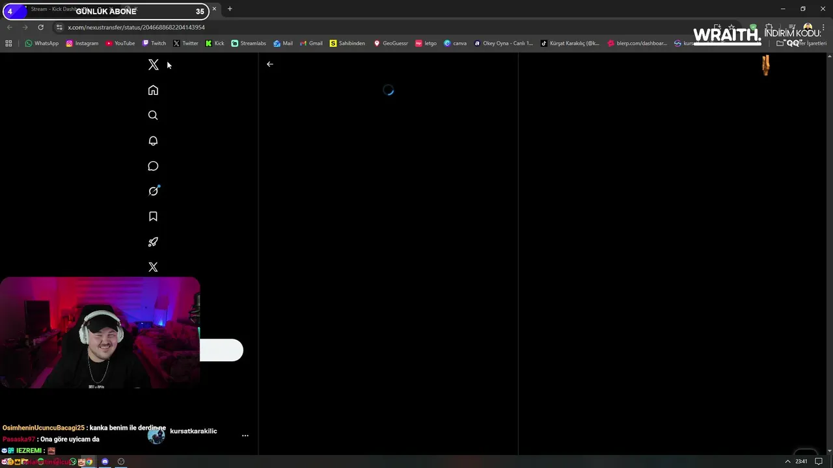Switch to Chrome in the taskbar
The width and height of the screenshot is (833, 468).
pyautogui.click(x=89, y=462)
